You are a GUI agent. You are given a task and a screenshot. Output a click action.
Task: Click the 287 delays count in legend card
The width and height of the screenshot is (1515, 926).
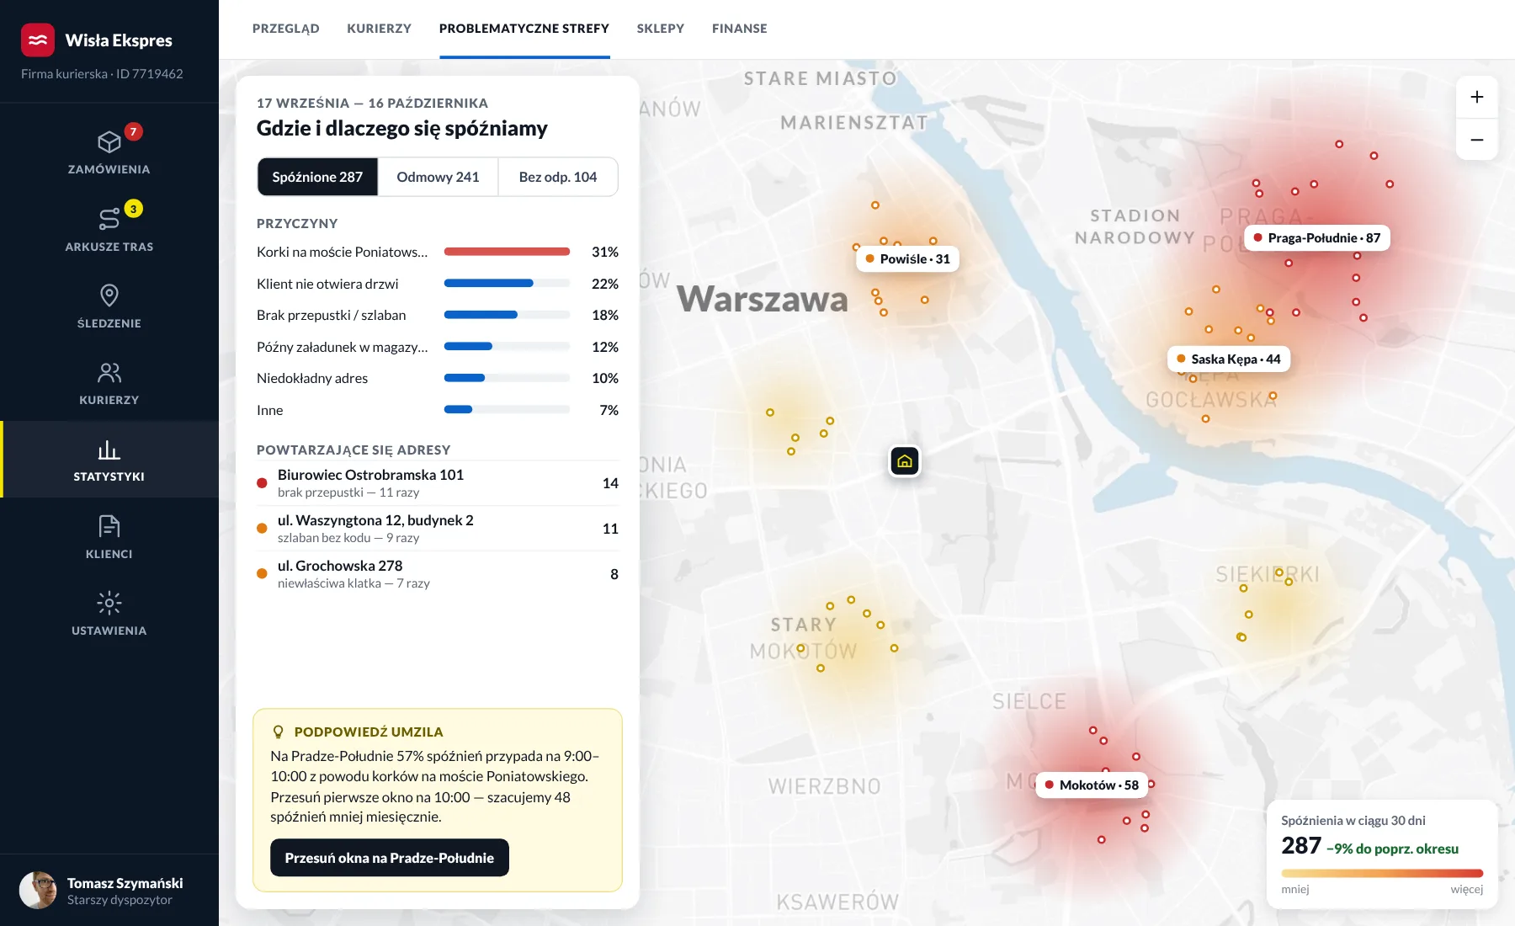1301,846
